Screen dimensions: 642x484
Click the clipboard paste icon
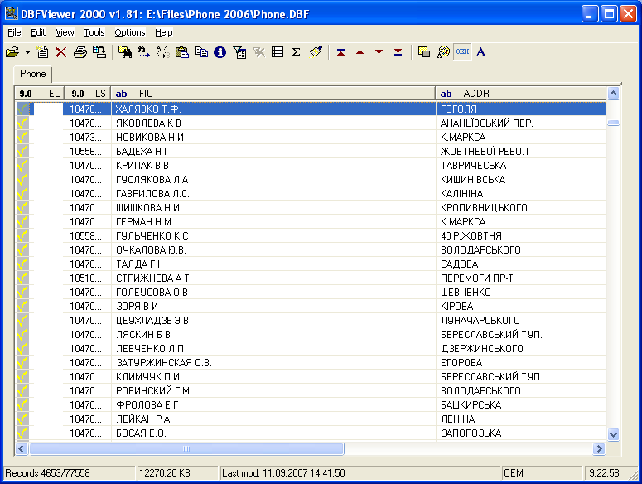click(x=182, y=52)
